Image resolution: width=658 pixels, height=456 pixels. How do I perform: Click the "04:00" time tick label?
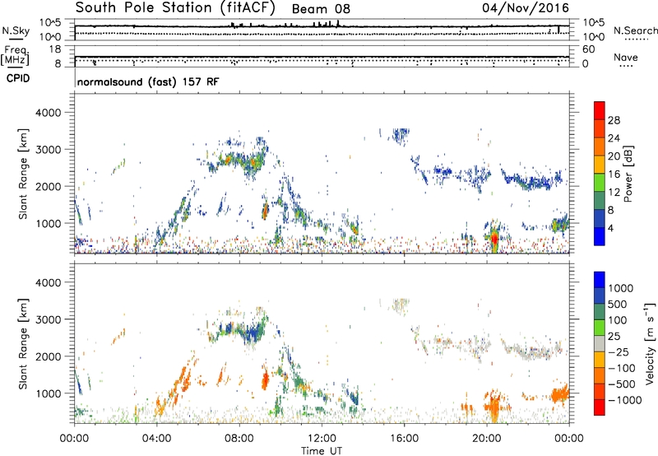[156, 439]
